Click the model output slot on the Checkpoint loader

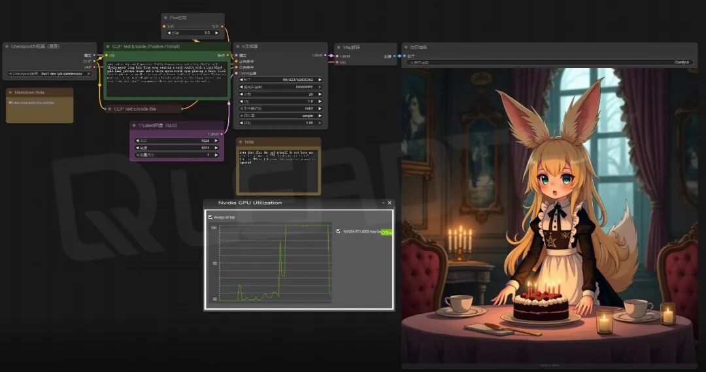click(94, 56)
